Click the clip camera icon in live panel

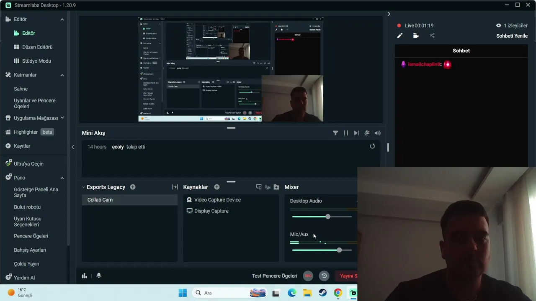click(416, 36)
